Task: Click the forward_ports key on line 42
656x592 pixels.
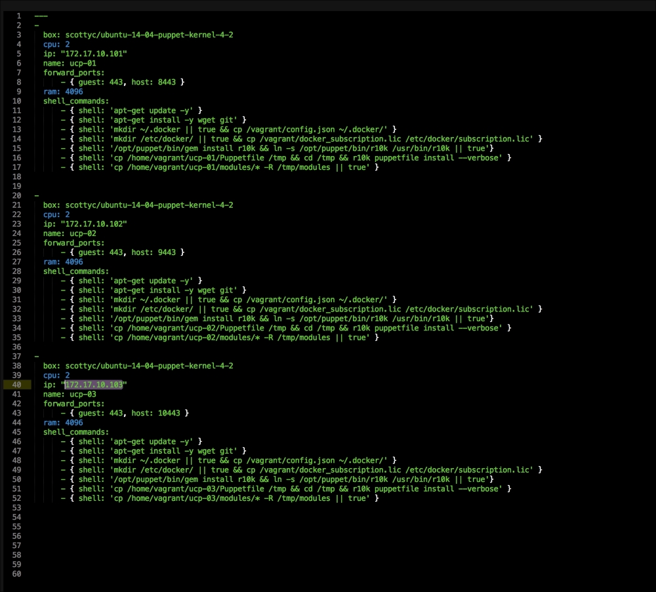Action: coord(74,404)
